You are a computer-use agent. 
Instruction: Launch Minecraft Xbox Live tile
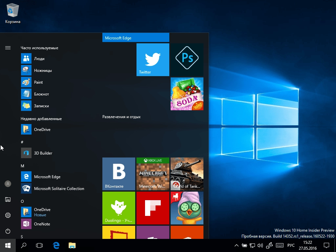pos(153,174)
